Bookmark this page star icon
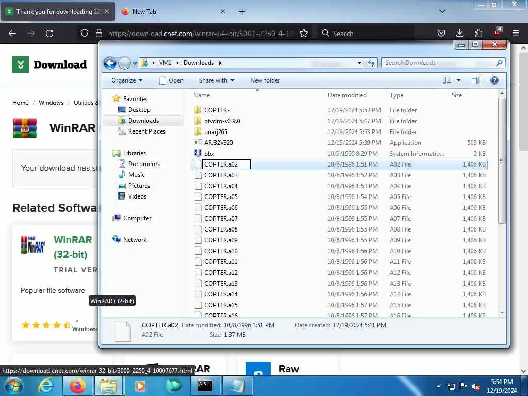 (304, 34)
